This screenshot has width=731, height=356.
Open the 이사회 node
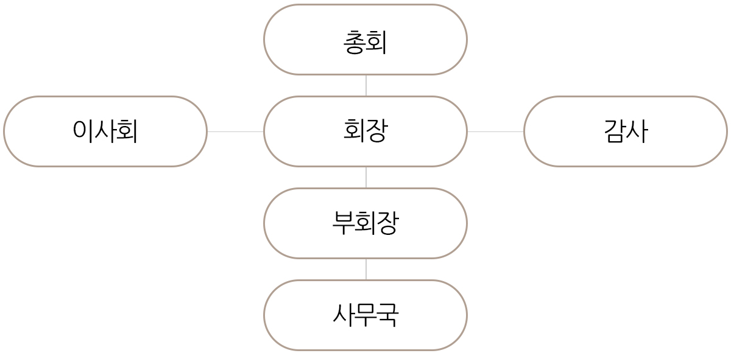coord(105,131)
